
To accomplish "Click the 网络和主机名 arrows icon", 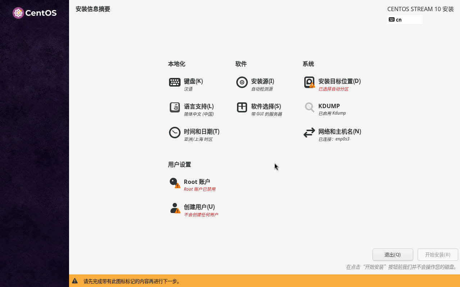I will coord(309,133).
